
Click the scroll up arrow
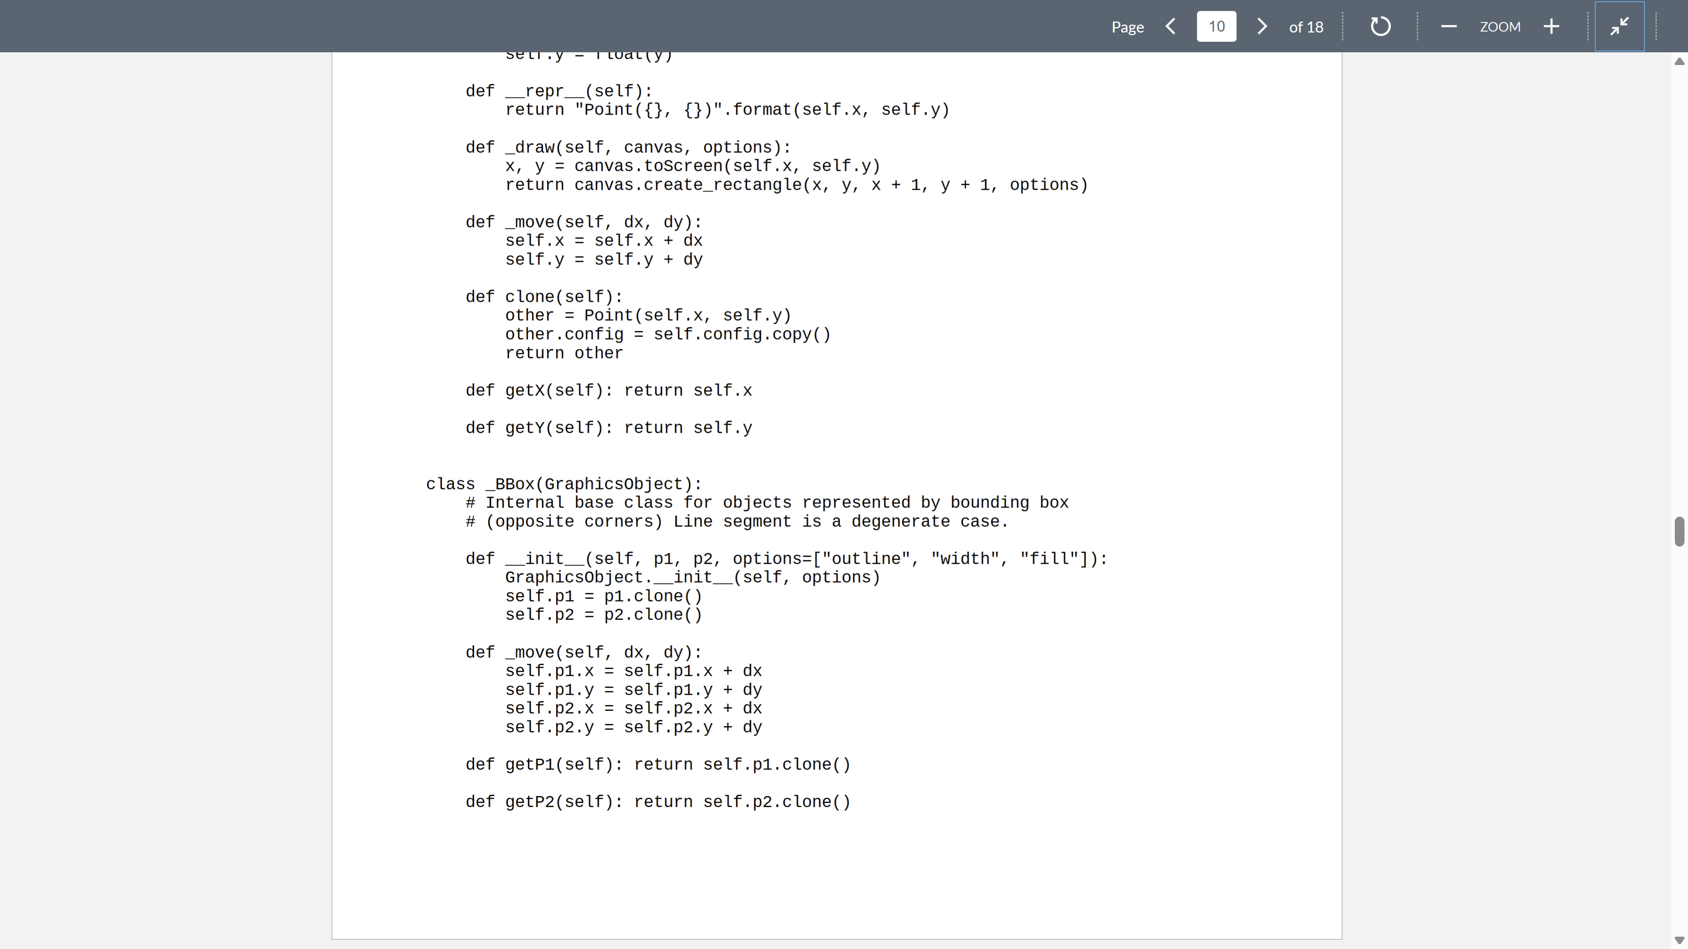[x=1679, y=62]
